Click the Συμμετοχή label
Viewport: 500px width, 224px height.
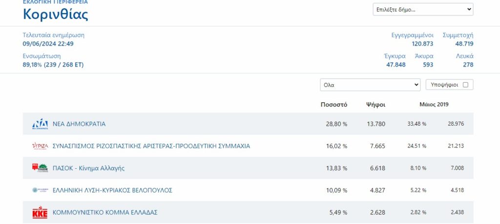tap(458, 35)
